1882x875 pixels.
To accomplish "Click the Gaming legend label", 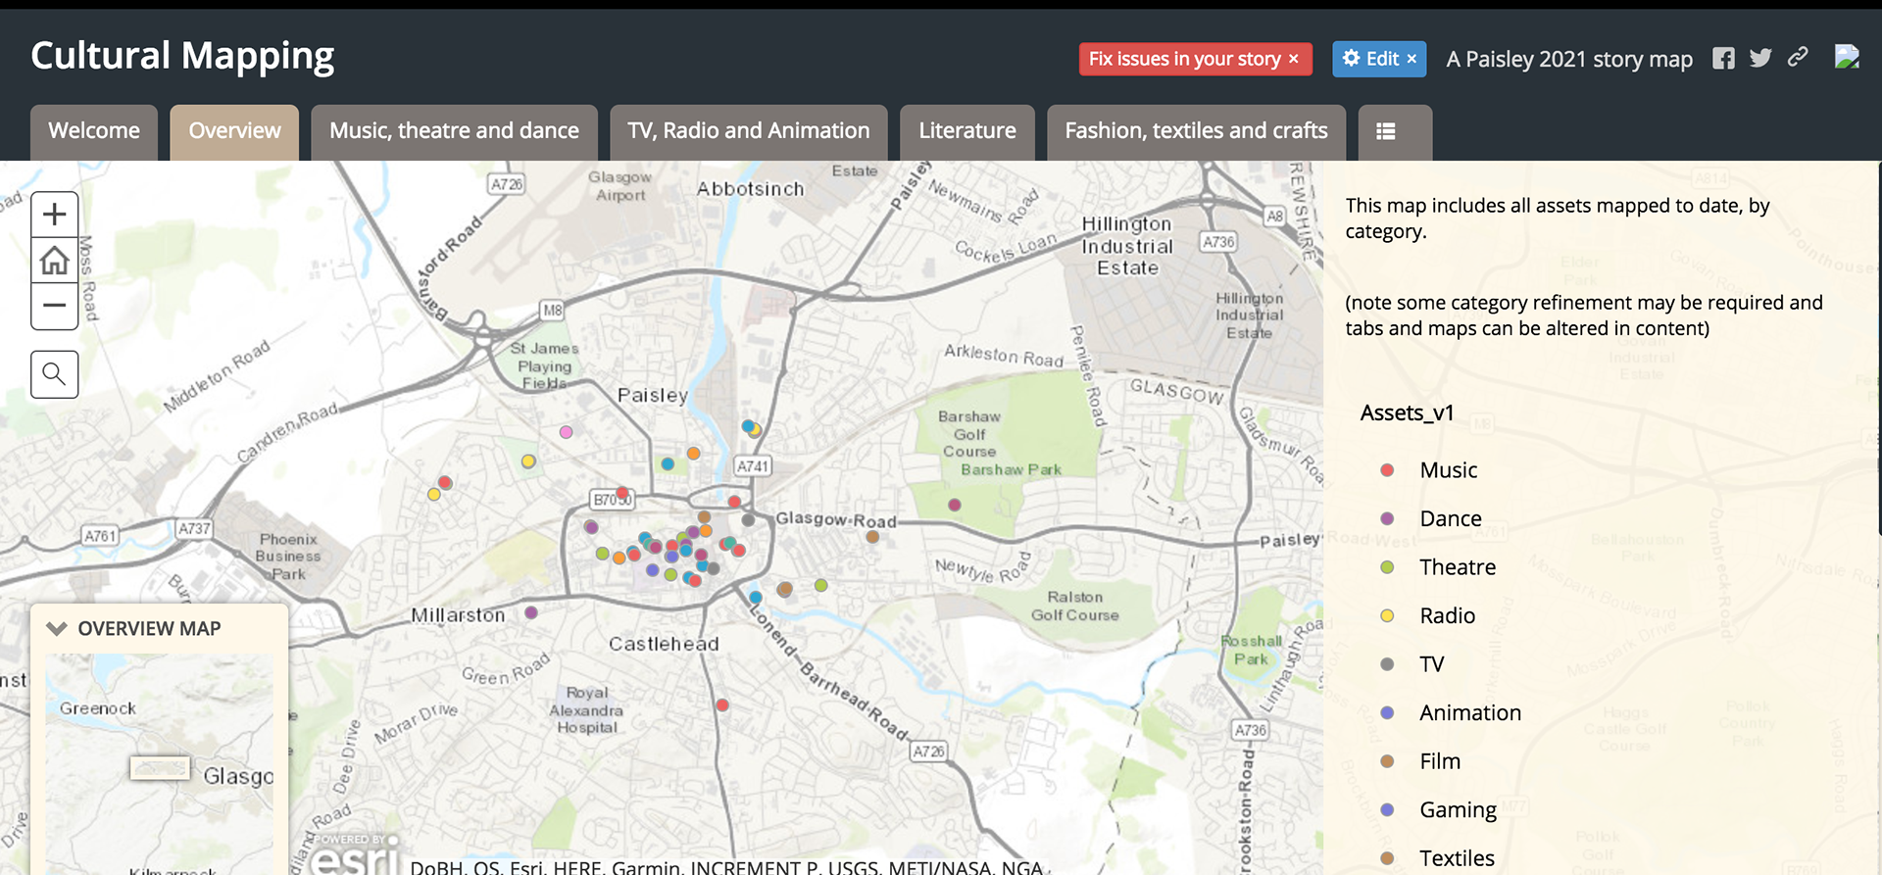I will pos(1458,810).
